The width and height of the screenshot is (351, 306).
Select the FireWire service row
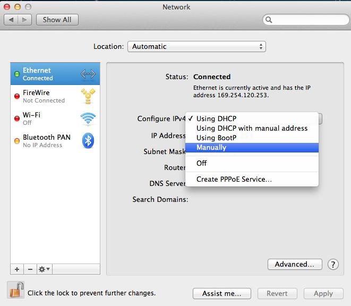[55, 96]
